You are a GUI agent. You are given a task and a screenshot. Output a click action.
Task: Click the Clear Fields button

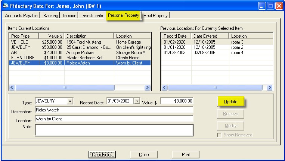pyautogui.click(x=102, y=155)
